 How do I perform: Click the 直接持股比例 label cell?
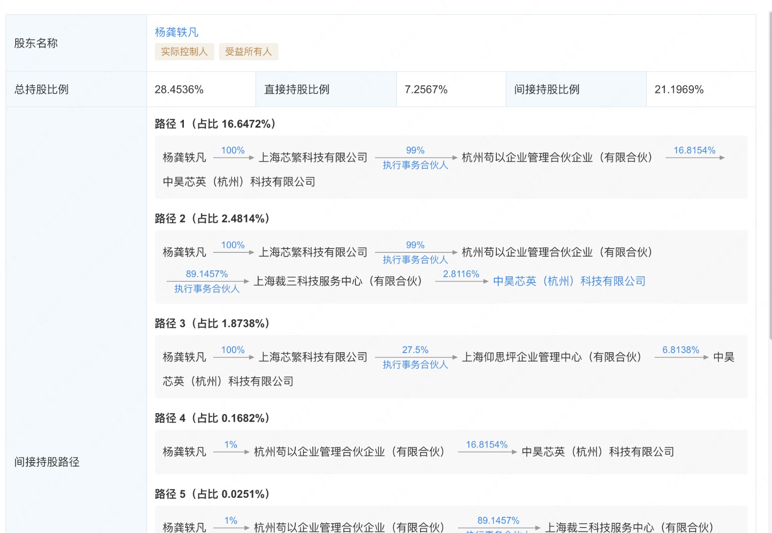pyautogui.click(x=326, y=89)
